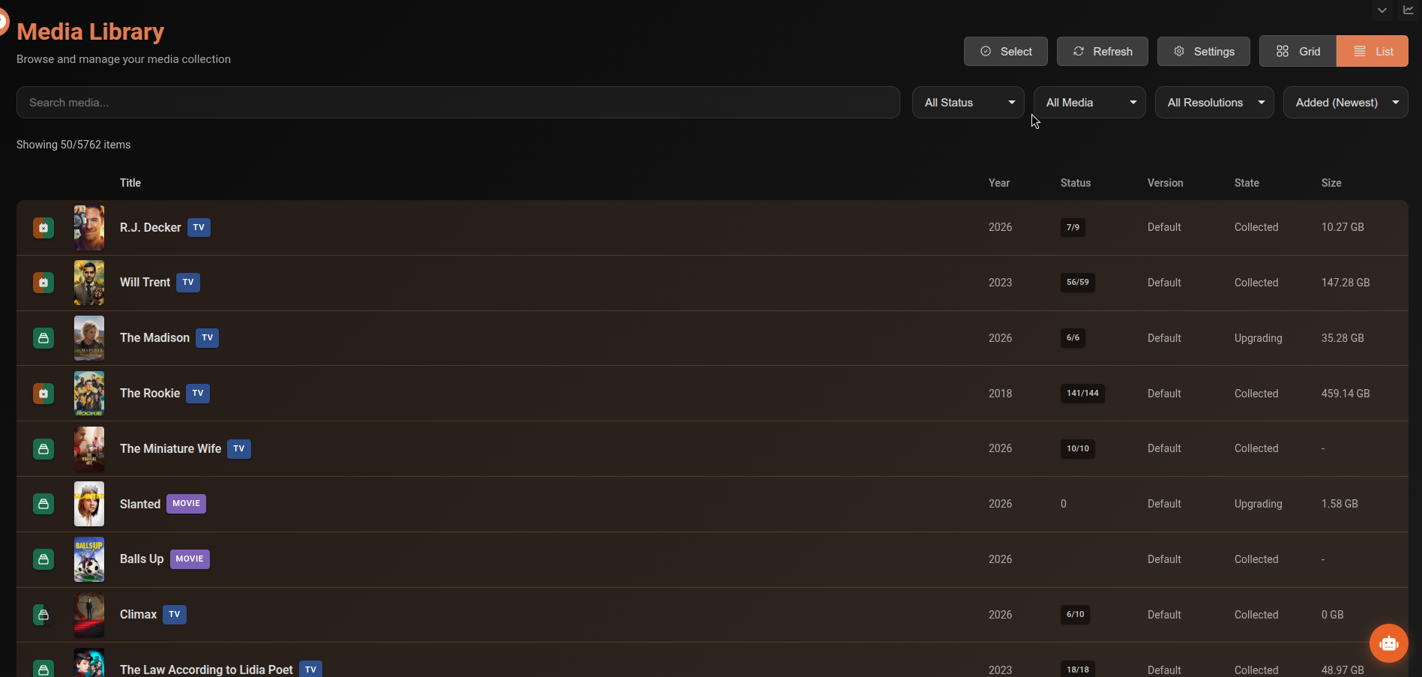Click the green icon beside The Miniature Wife
Image resolution: width=1422 pixels, height=677 pixels.
pyautogui.click(x=43, y=448)
